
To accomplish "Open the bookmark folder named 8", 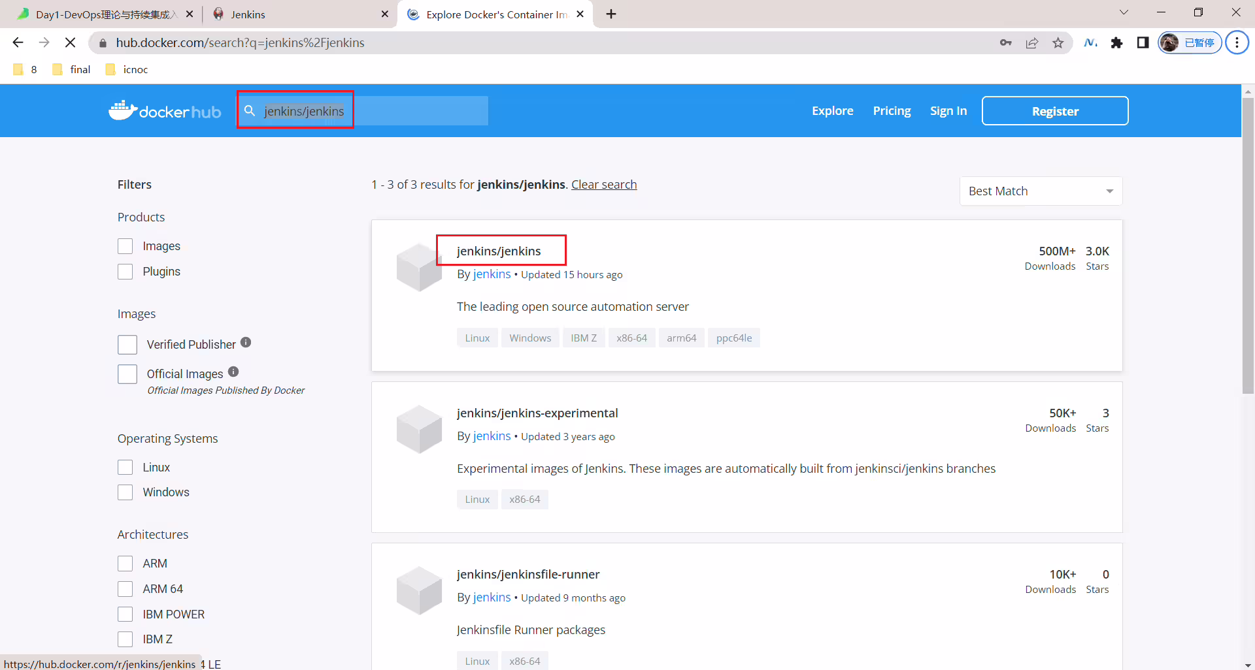I will pos(25,69).
